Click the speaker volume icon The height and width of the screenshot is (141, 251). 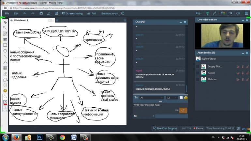pos(238,13)
